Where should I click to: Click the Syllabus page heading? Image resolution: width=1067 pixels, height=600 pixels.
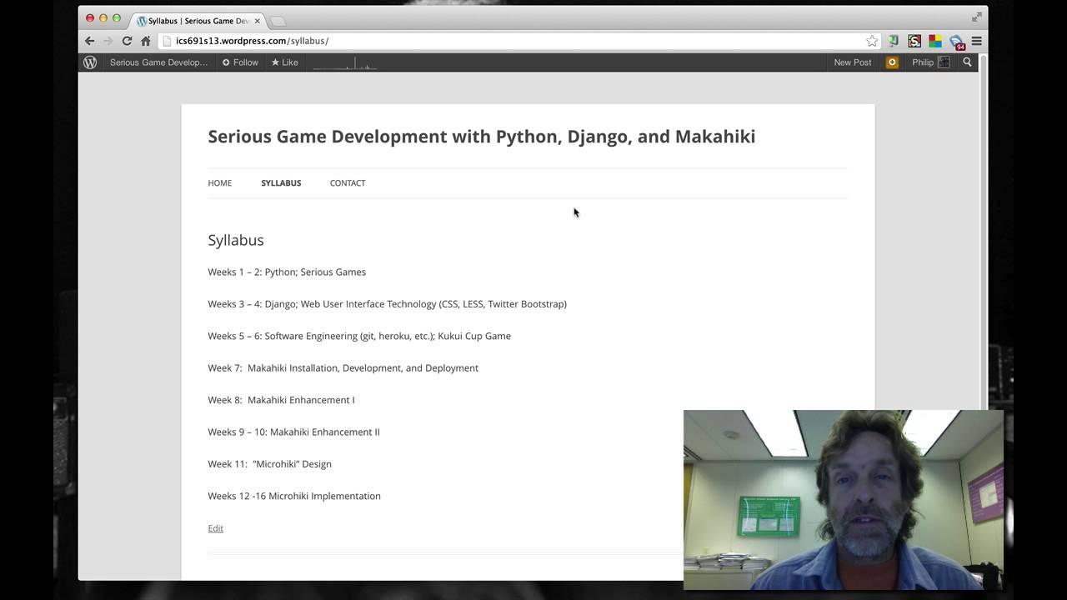click(x=236, y=240)
